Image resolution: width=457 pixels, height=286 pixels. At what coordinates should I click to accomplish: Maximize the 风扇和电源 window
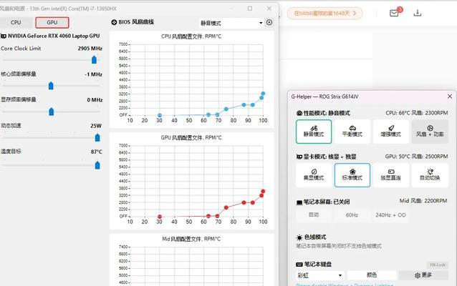250,9
